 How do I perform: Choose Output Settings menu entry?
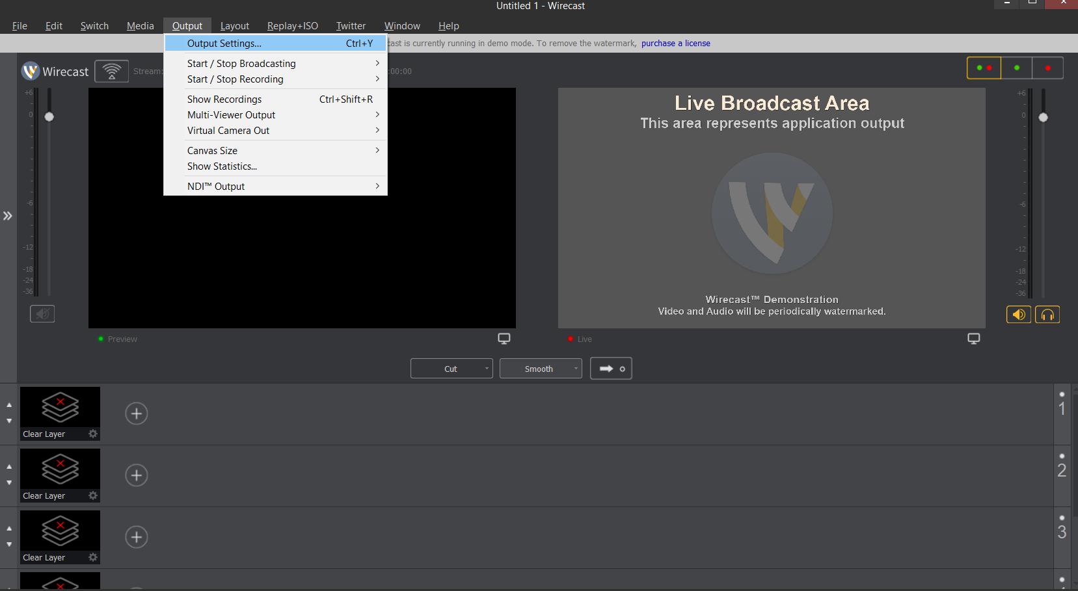(276, 43)
